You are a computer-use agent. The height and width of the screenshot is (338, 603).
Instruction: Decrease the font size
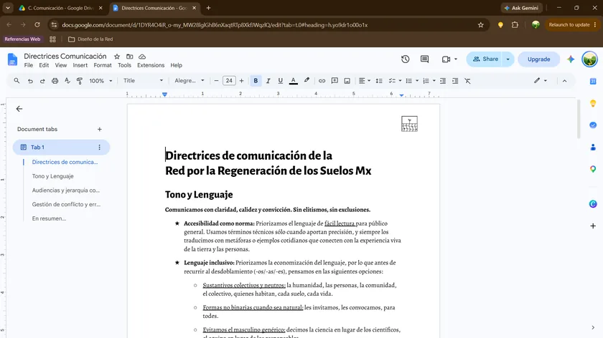click(216, 81)
